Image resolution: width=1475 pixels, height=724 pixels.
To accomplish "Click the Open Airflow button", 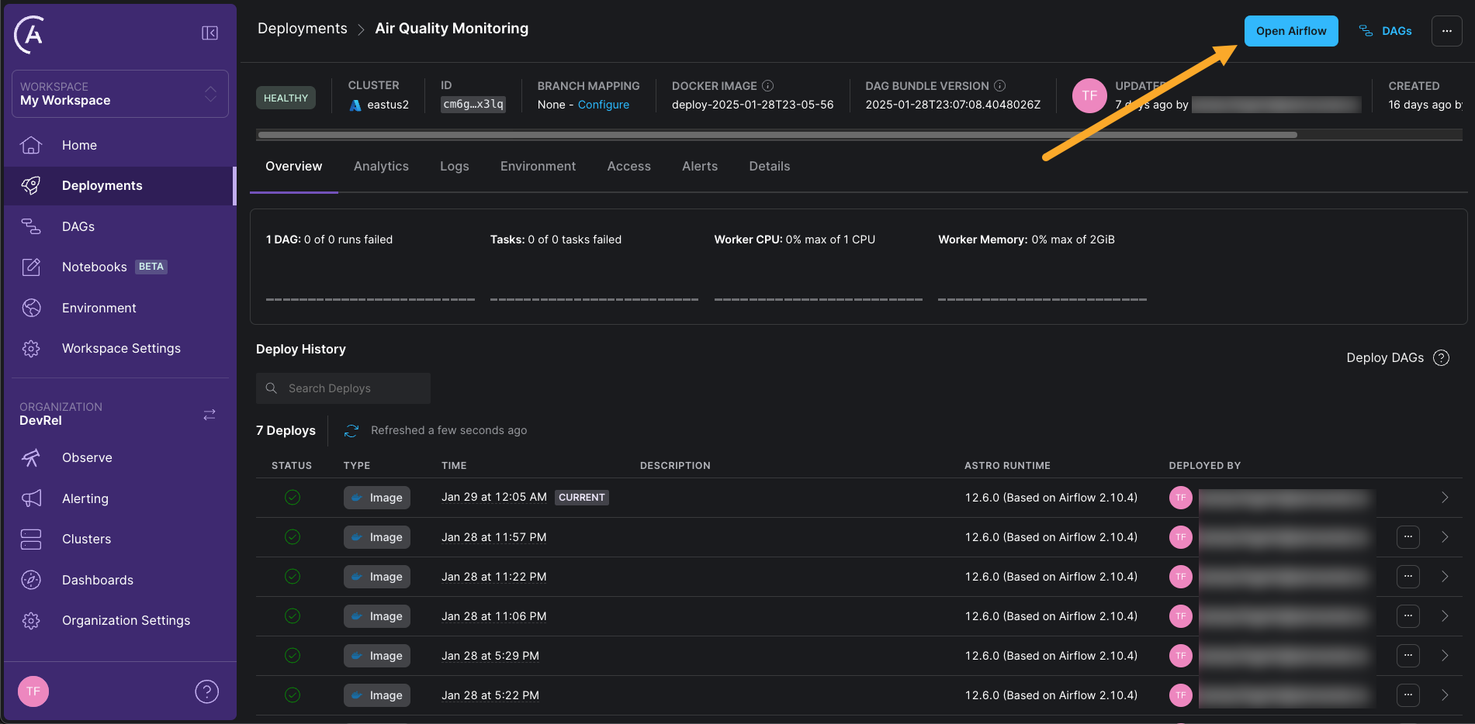I will click(x=1290, y=31).
